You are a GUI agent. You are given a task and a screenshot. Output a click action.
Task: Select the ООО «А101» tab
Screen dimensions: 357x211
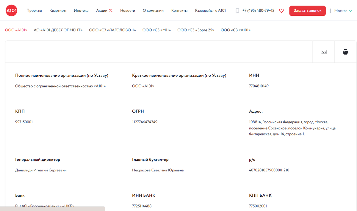pyautogui.click(x=16, y=30)
